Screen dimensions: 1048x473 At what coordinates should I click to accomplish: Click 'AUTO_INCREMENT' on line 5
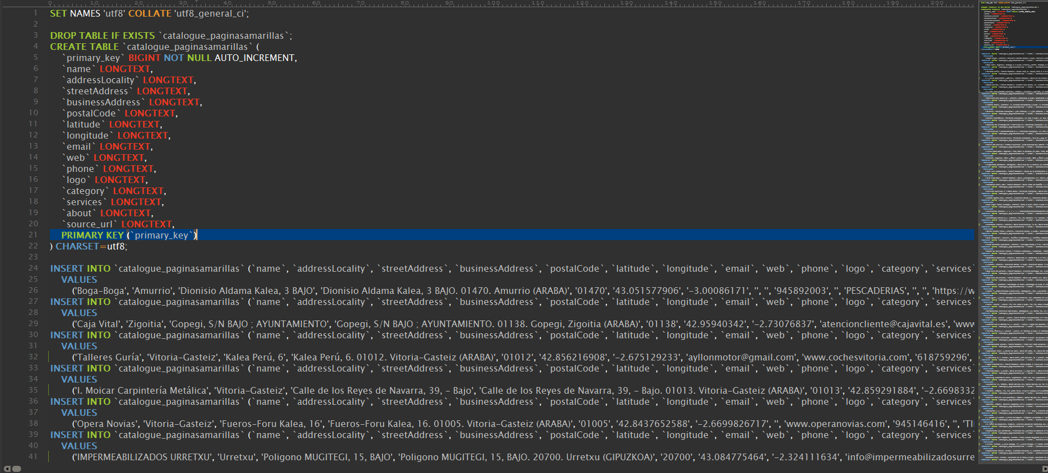(x=255, y=58)
